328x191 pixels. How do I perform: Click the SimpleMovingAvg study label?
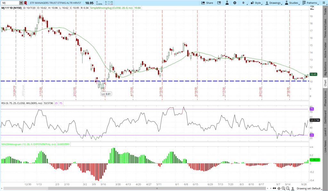tap(103, 7)
